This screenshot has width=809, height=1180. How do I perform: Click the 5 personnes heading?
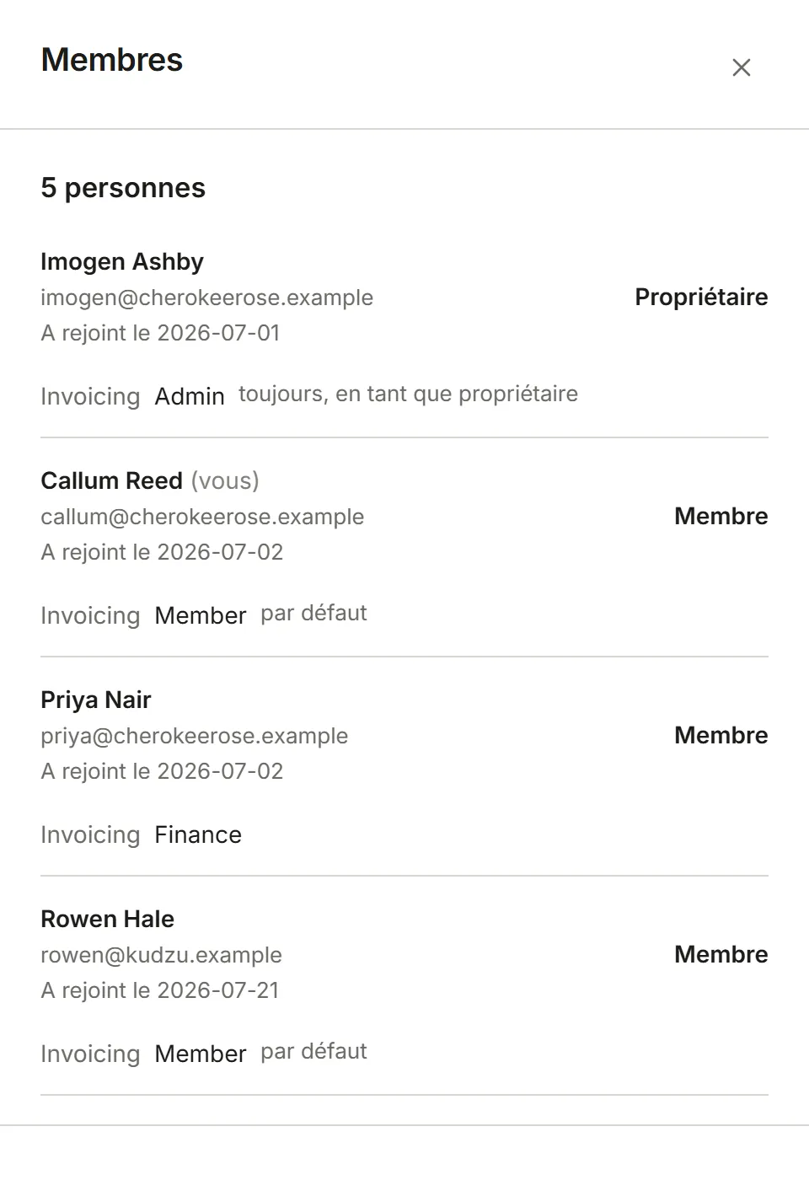[x=123, y=188]
